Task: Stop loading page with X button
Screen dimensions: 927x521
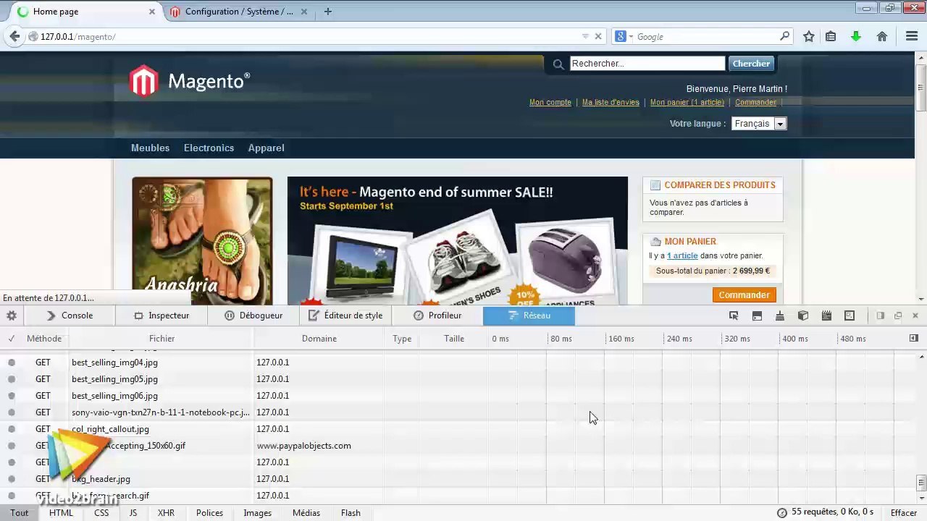Action: (598, 36)
